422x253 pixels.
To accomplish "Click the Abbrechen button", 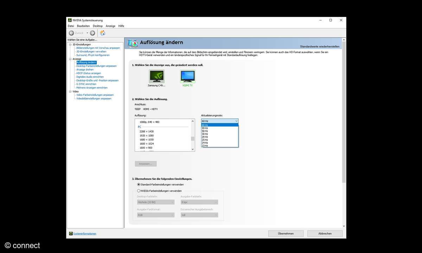I will coord(325,234).
